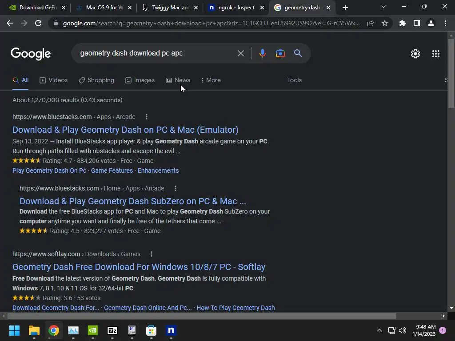Click scroll-down arrow of page scrollbar
Image resolution: width=455 pixels, height=341 pixels.
pos(451,308)
